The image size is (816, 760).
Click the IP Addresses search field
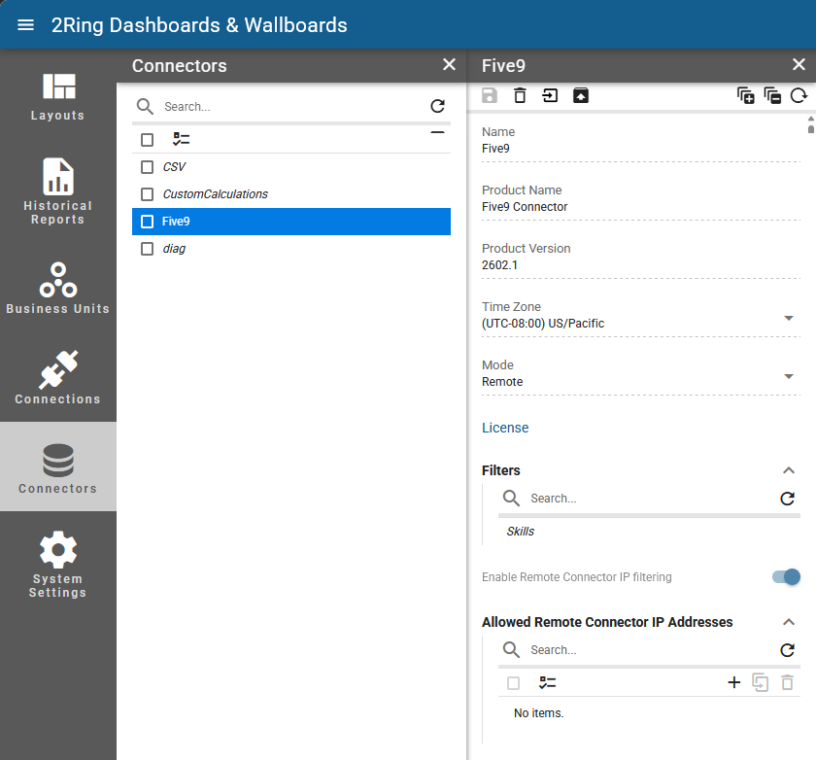click(x=651, y=650)
